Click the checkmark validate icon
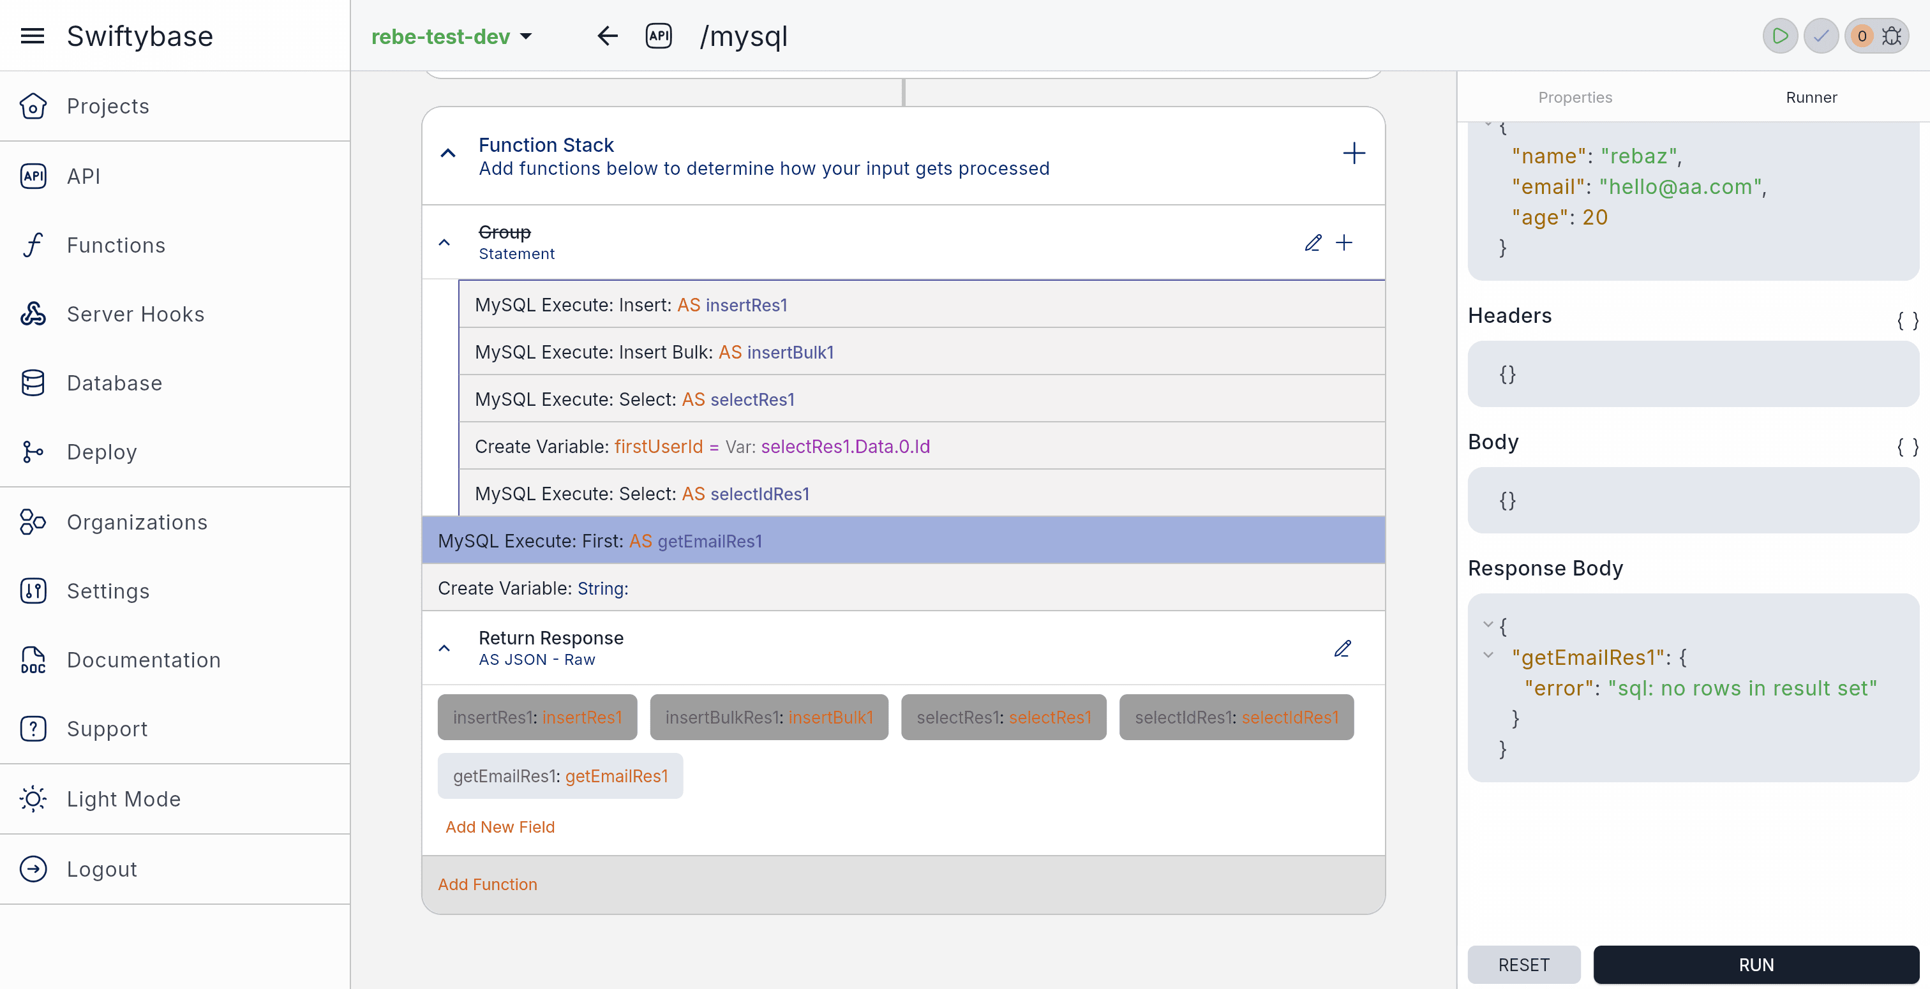Image resolution: width=1930 pixels, height=989 pixels. [x=1822, y=36]
